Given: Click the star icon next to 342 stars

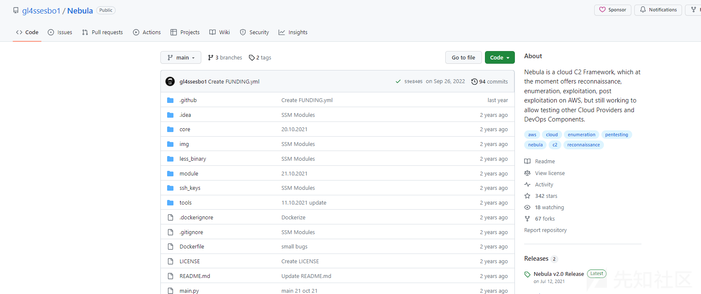Looking at the screenshot, I should (528, 196).
